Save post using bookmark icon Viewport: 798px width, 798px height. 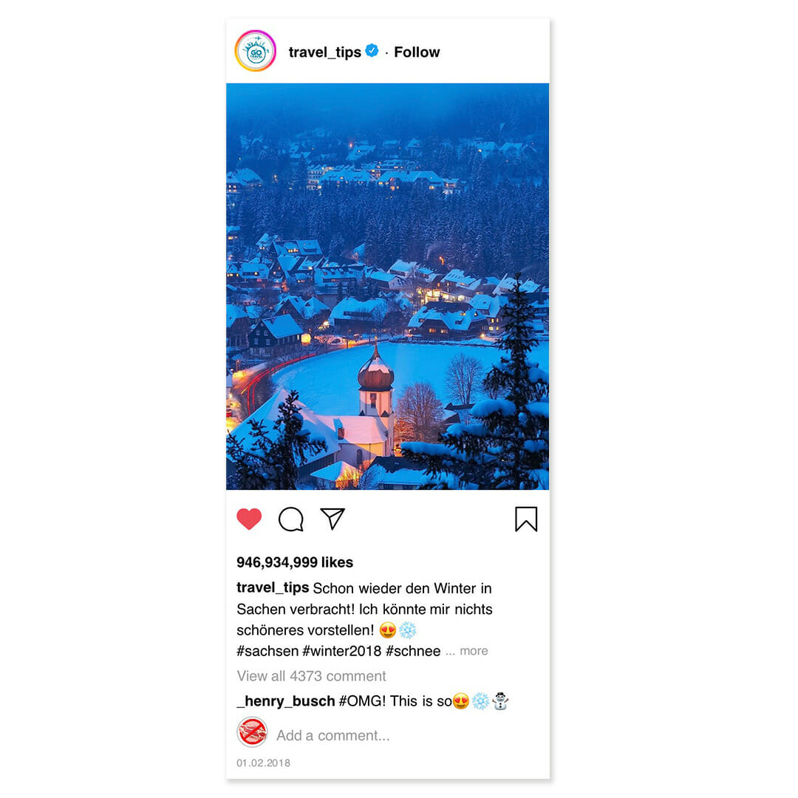click(526, 519)
